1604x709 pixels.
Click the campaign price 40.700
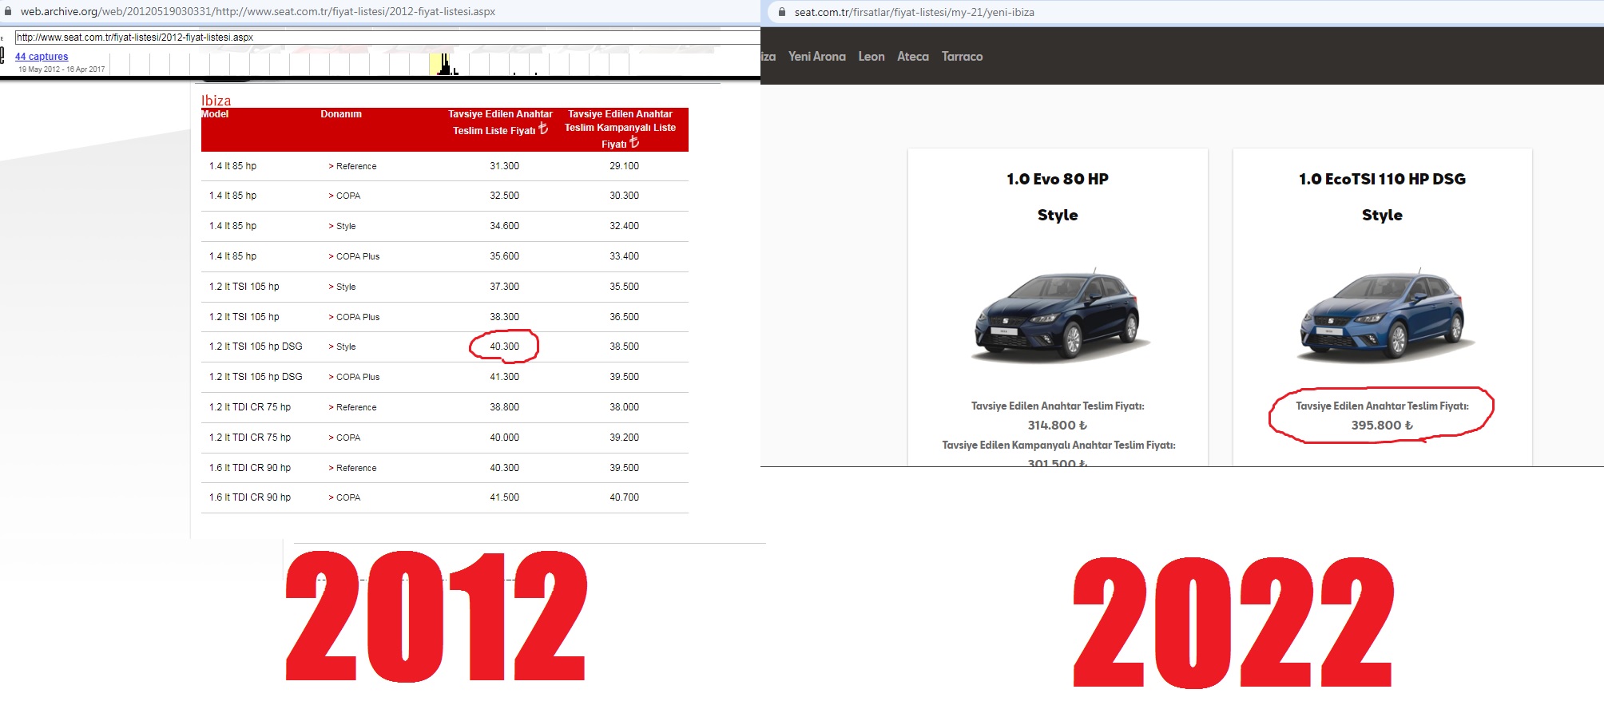(624, 497)
